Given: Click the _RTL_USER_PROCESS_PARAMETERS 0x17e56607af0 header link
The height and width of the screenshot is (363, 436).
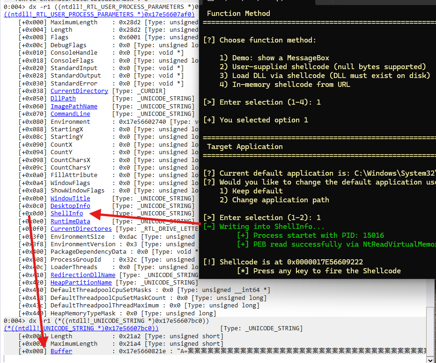Looking at the screenshot, I should click(x=99, y=14).
